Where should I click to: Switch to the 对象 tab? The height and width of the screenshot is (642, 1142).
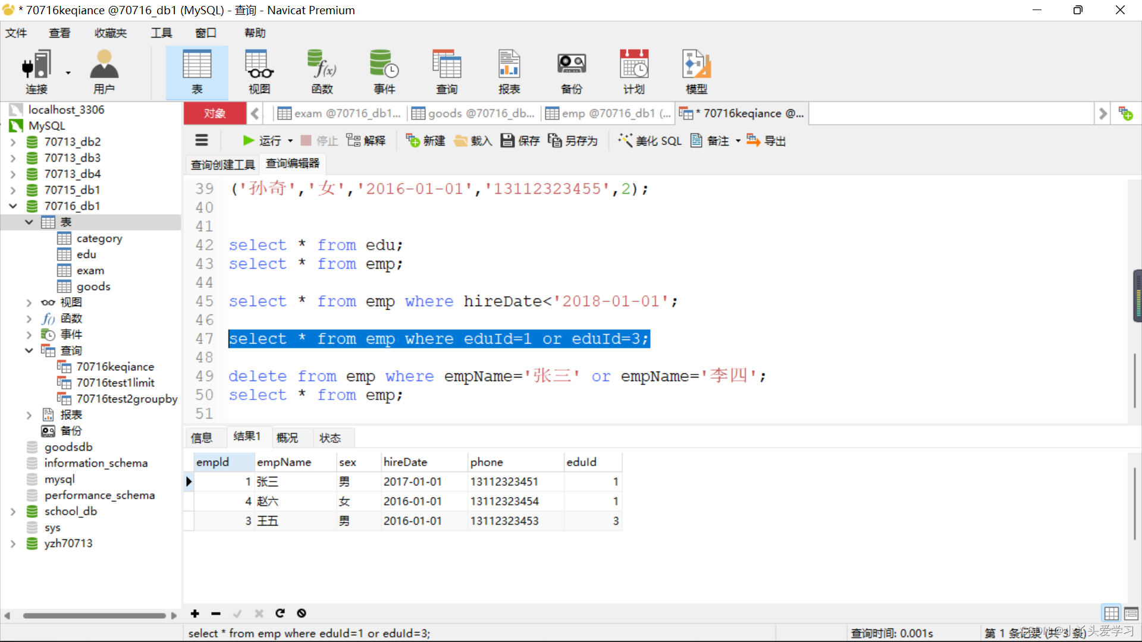point(215,114)
